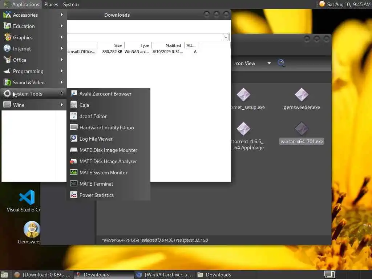The height and width of the screenshot is (279, 372).
Task: Expand the Office arrow
Action: (x=62, y=60)
